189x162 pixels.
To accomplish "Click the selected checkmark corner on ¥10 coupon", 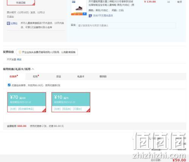I will (88, 110).
